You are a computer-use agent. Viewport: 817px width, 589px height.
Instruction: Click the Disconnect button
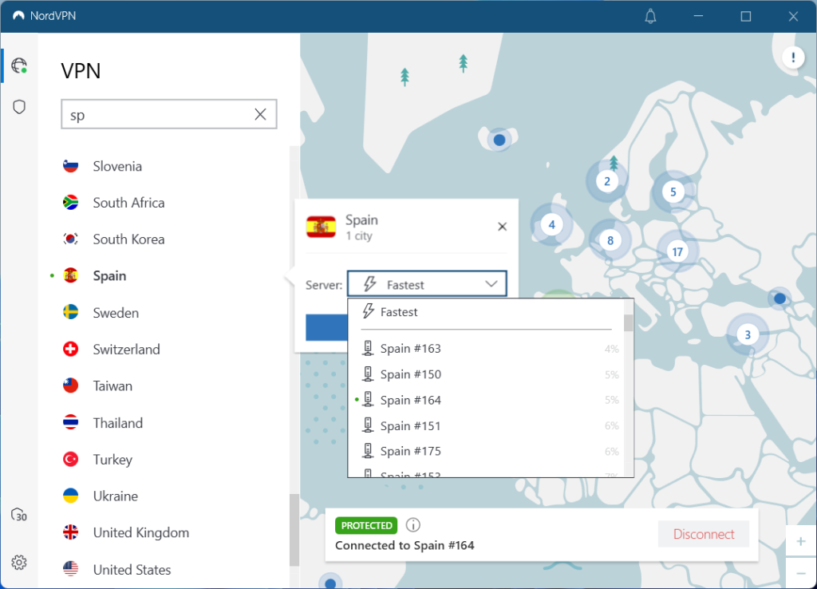[x=703, y=534]
